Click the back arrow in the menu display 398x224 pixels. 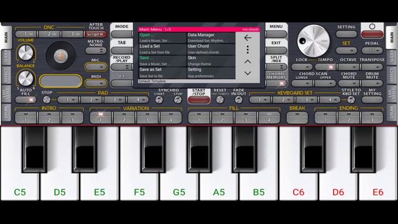click(x=248, y=38)
